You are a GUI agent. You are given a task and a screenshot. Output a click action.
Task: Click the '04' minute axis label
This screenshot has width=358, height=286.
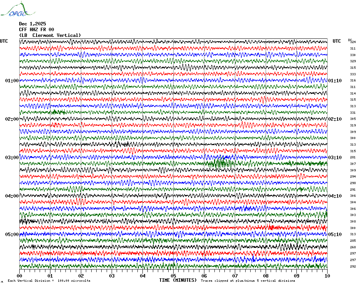point(143,276)
